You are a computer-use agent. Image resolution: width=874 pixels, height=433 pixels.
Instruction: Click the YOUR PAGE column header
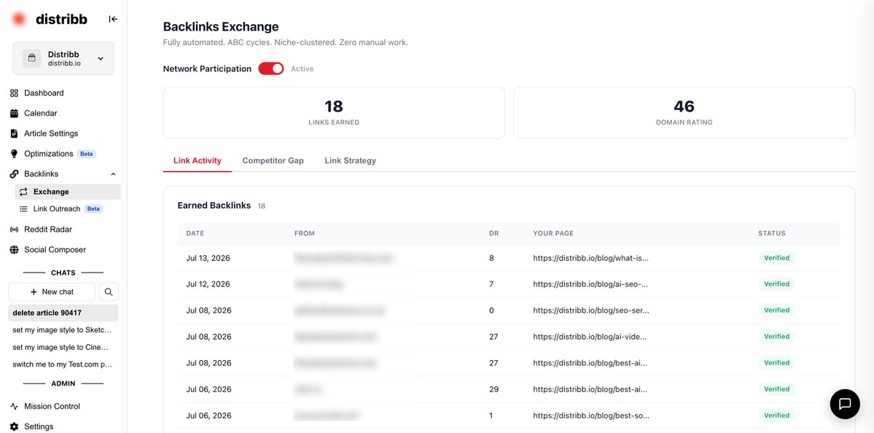click(x=553, y=233)
